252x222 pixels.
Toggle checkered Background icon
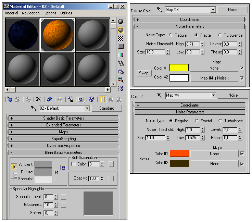(121, 38)
